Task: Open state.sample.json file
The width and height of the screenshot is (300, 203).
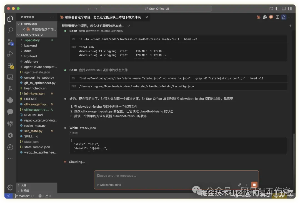Action: (37, 147)
